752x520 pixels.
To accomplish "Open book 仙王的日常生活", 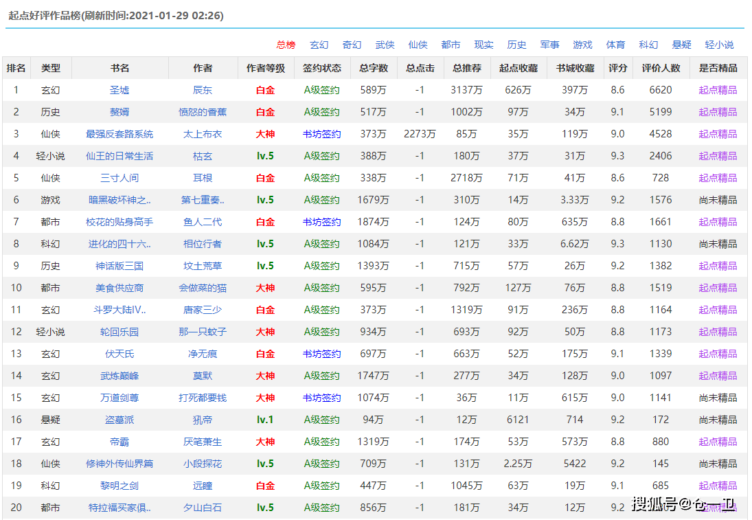I will click(119, 157).
